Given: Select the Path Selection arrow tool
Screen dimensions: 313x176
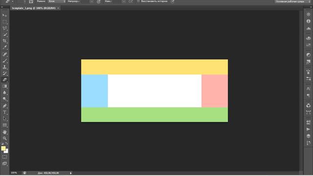Looking at the screenshot, I should (x=4, y=119).
